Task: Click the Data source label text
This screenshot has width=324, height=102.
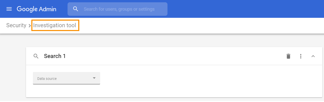Action: pos(47,79)
